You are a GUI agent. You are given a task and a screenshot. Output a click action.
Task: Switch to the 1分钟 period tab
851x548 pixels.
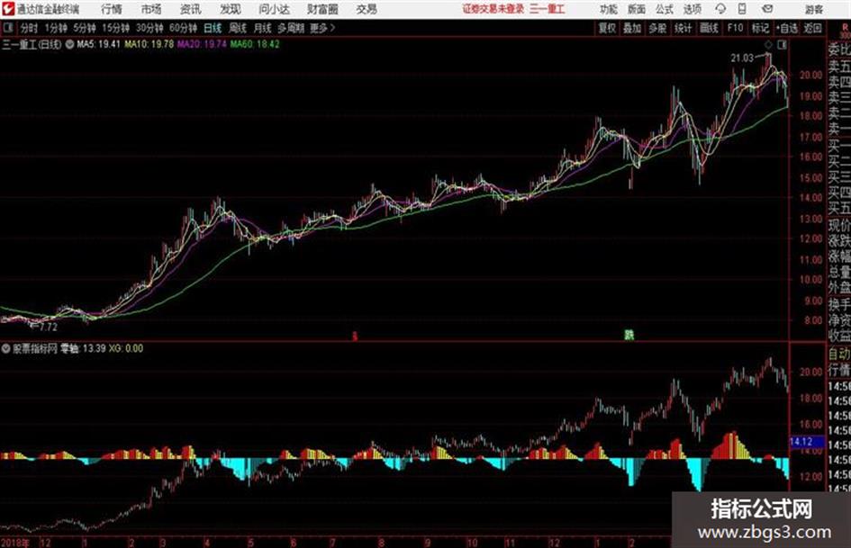coord(55,28)
